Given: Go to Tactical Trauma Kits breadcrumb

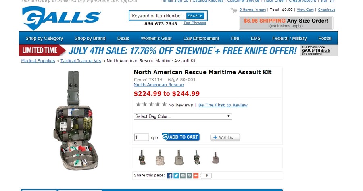Looking at the screenshot, I should click(x=81, y=61).
